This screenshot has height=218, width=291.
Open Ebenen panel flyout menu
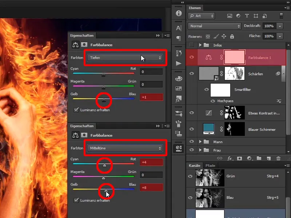[x=287, y=8]
